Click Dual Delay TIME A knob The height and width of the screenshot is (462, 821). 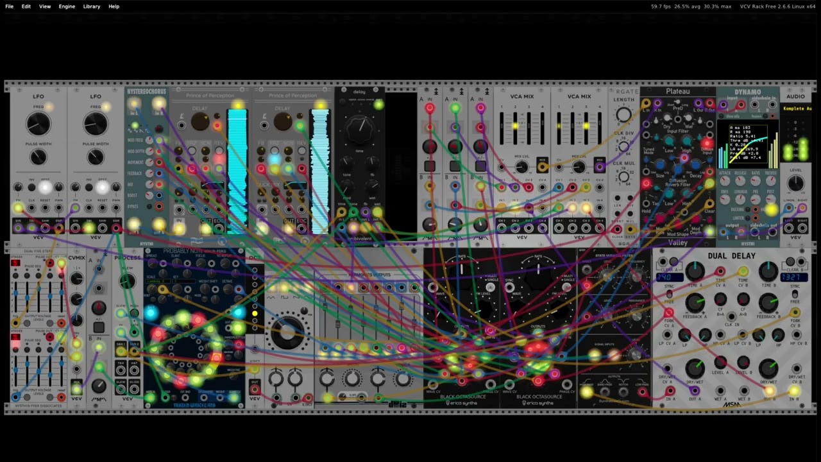(695, 271)
